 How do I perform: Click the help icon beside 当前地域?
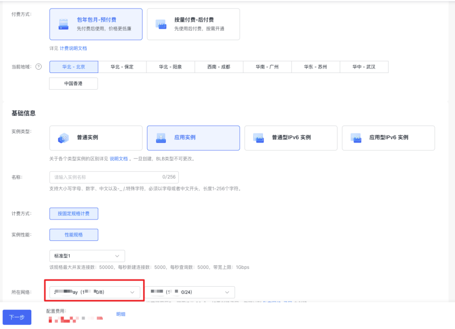(x=39, y=67)
